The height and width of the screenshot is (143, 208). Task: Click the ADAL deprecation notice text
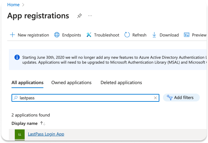click(x=114, y=60)
